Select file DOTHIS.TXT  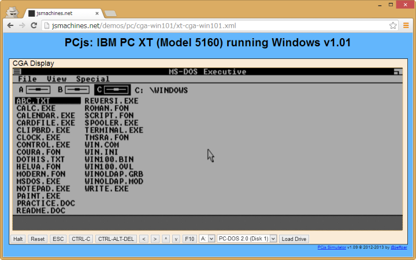point(40,159)
